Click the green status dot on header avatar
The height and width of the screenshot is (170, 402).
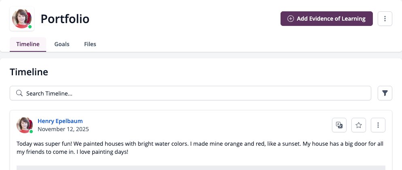[30, 27]
